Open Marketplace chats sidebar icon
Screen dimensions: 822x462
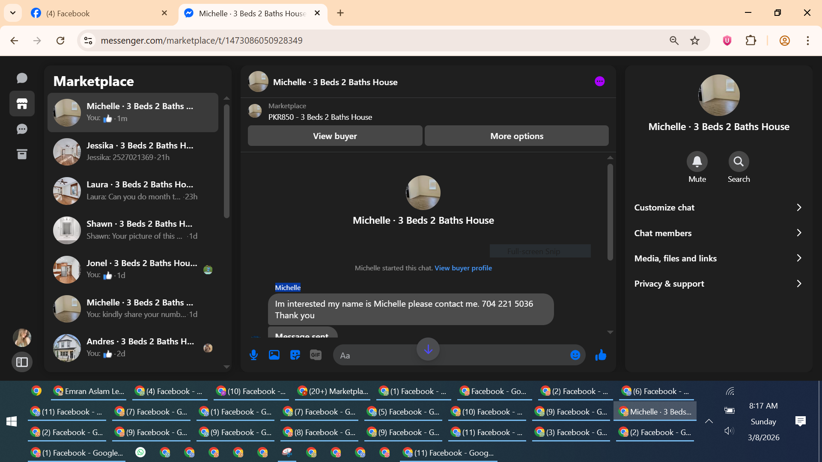coord(22,104)
